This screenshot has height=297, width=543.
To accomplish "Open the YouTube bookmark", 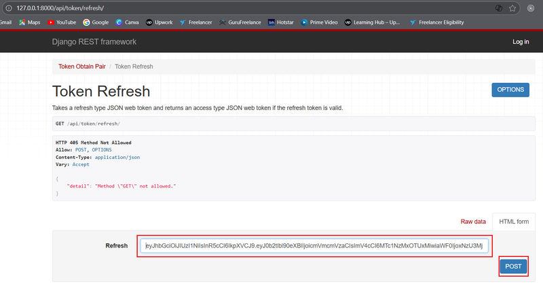I will point(62,22).
